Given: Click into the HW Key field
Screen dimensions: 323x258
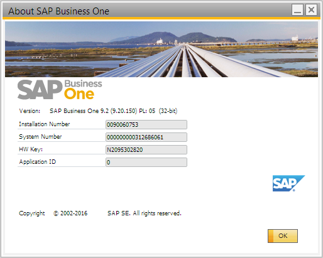Looking at the screenshot, I should 146,150.
